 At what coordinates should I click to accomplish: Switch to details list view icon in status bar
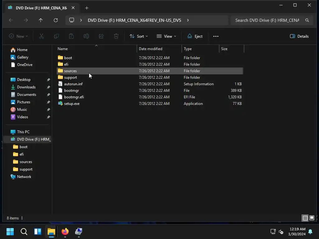point(305,218)
